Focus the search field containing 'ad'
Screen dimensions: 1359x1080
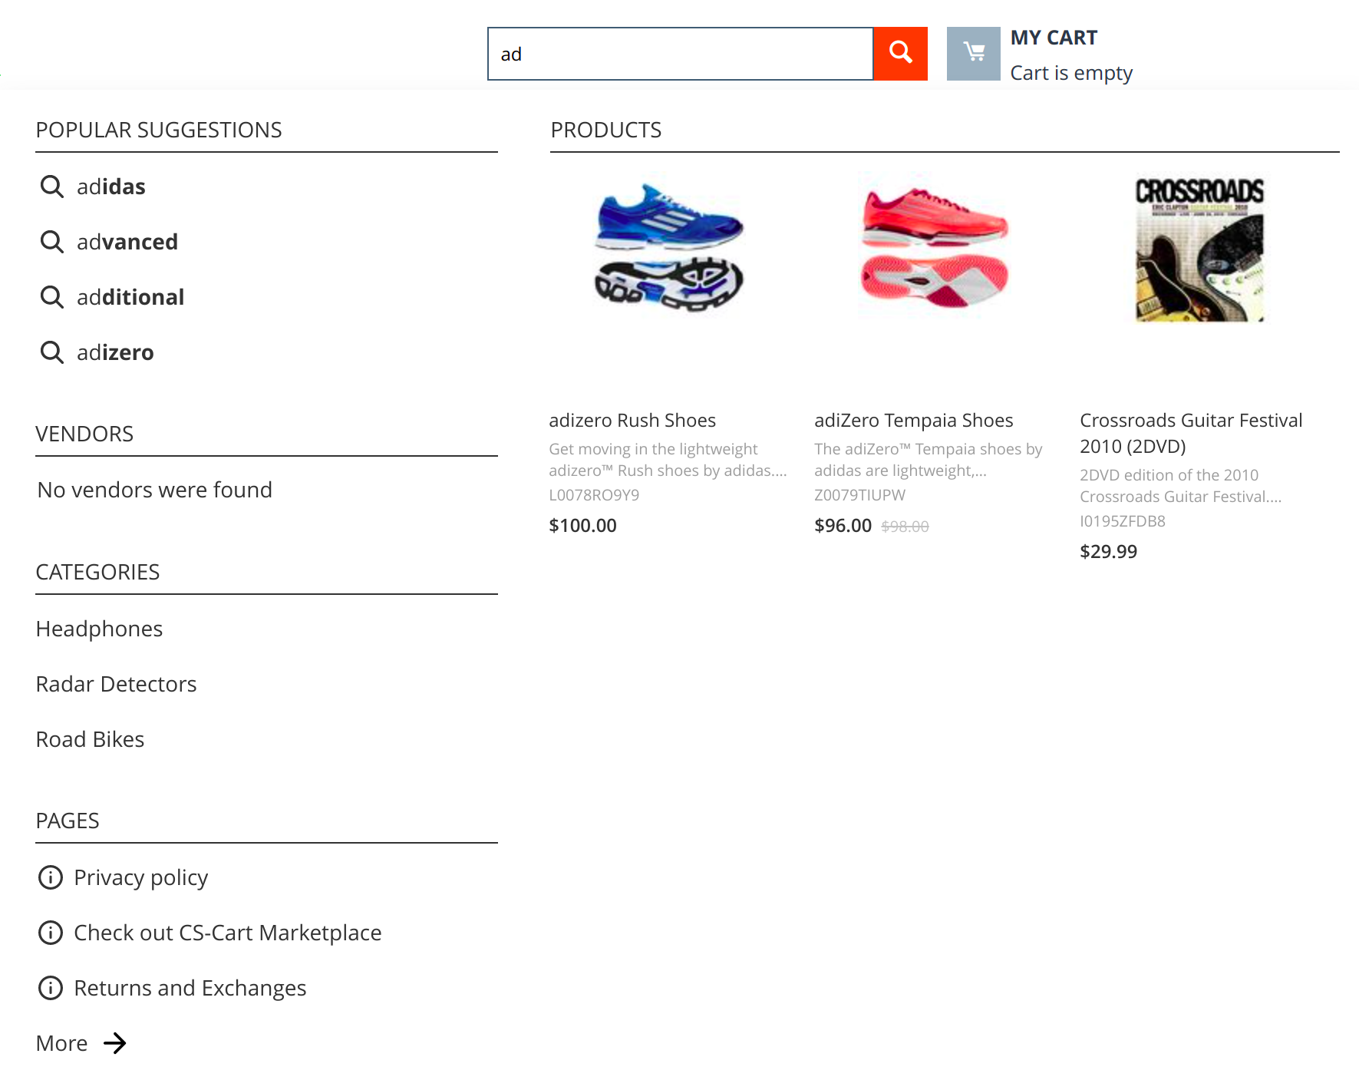[681, 54]
